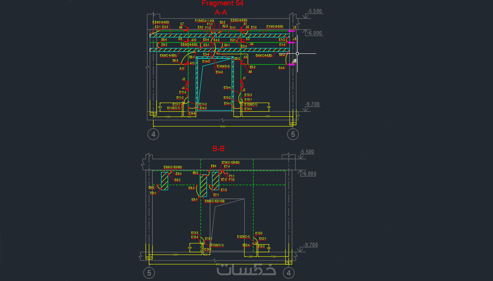Select the B-B section label

(218, 149)
